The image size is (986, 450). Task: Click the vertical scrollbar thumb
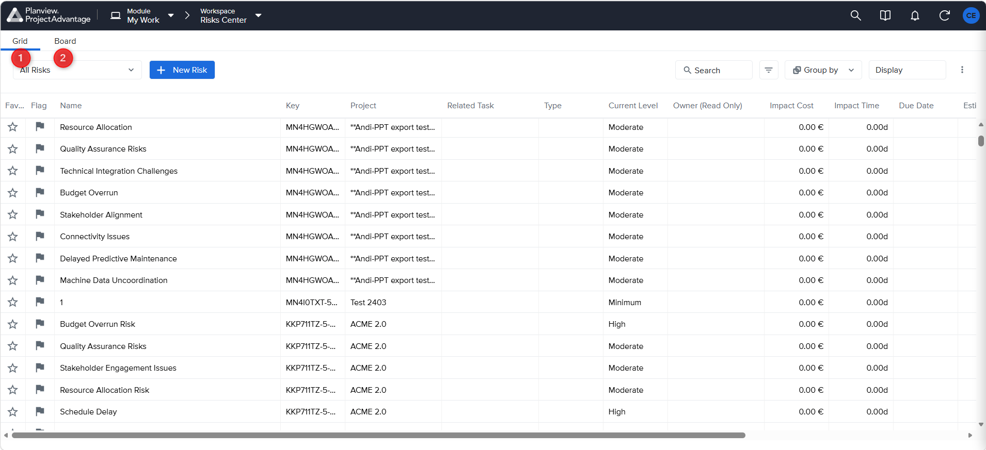point(981,141)
